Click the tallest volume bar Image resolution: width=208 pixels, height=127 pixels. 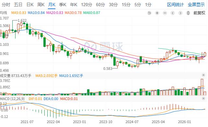(202, 87)
